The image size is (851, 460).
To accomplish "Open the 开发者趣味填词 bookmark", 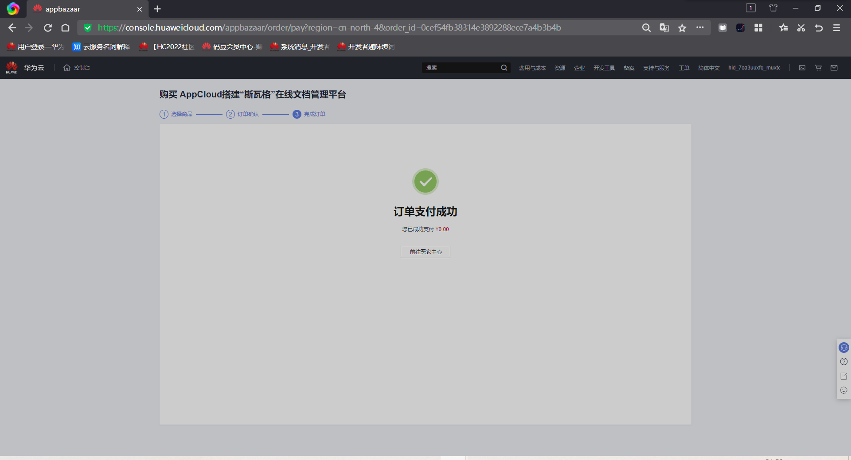I will click(366, 46).
